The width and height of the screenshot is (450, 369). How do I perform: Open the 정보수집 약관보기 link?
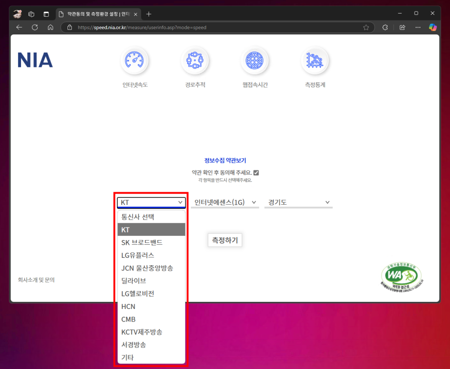pos(225,161)
